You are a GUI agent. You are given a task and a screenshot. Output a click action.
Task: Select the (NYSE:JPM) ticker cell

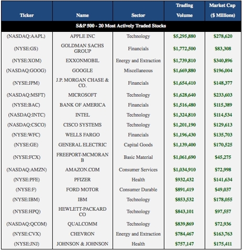(26, 83)
